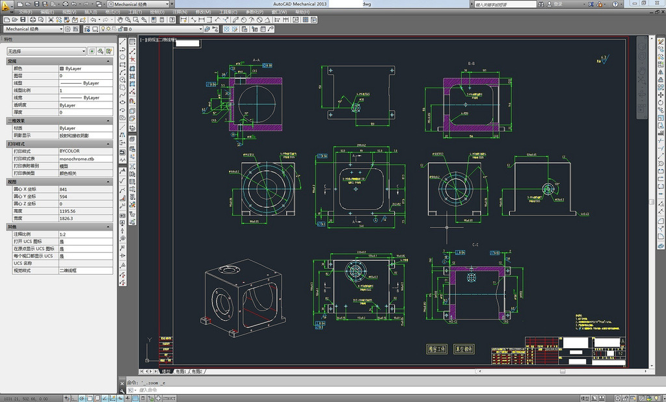The width and height of the screenshot is (666, 402).
Task: Click the workspace settings gear icon
Action: coord(67,29)
